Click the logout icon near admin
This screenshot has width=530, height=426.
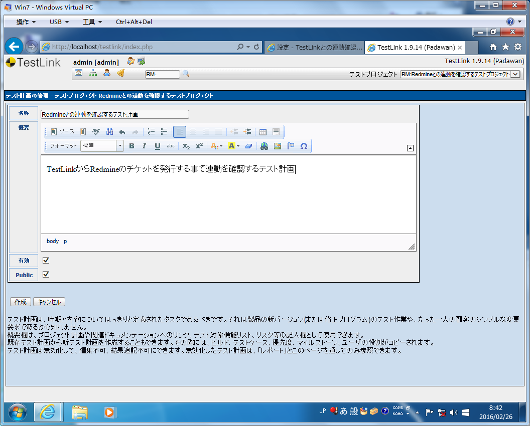pos(142,61)
